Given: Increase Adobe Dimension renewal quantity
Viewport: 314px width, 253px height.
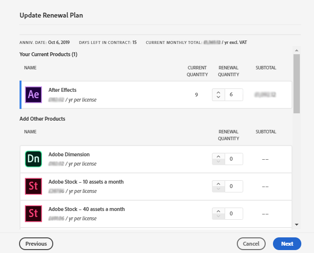Looking at the screenshot, I should click(x=218, y=156).
